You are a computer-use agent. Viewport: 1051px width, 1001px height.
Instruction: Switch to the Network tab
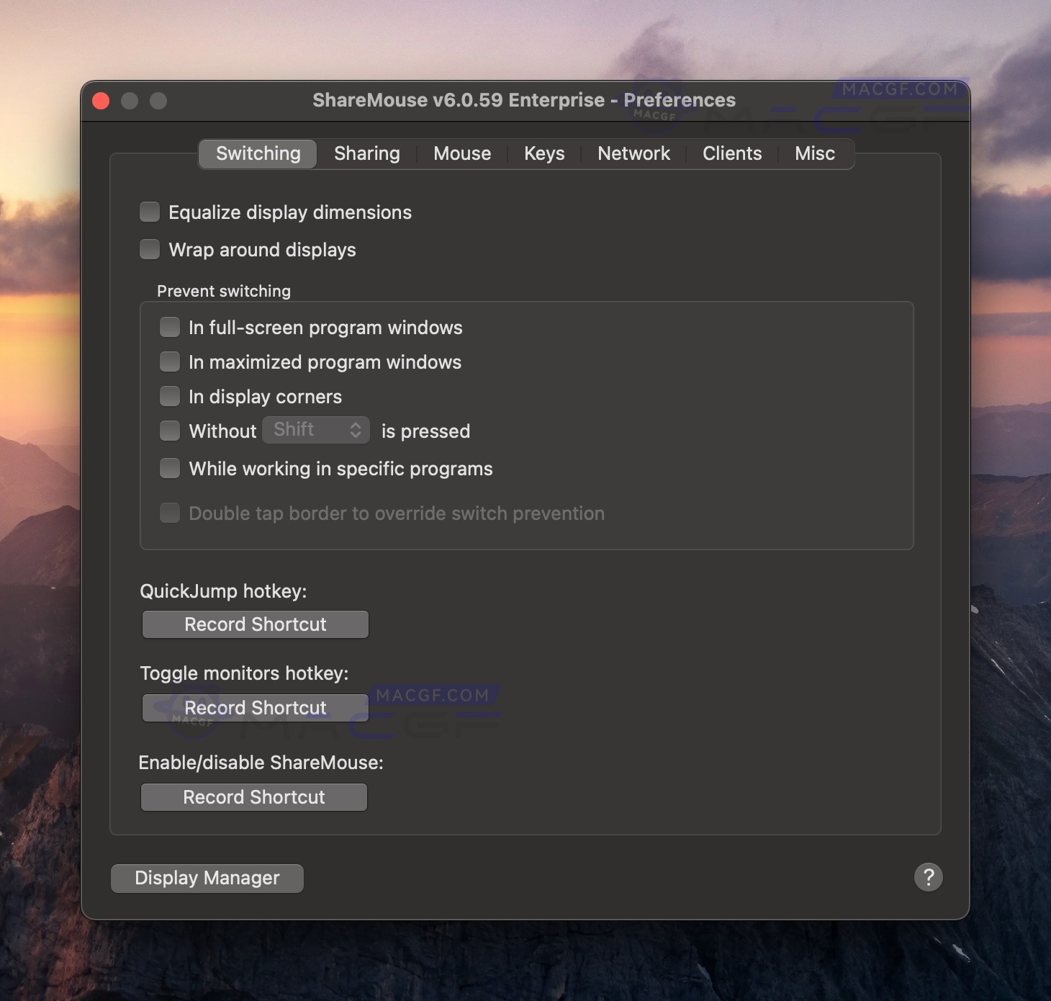(633, 153)
